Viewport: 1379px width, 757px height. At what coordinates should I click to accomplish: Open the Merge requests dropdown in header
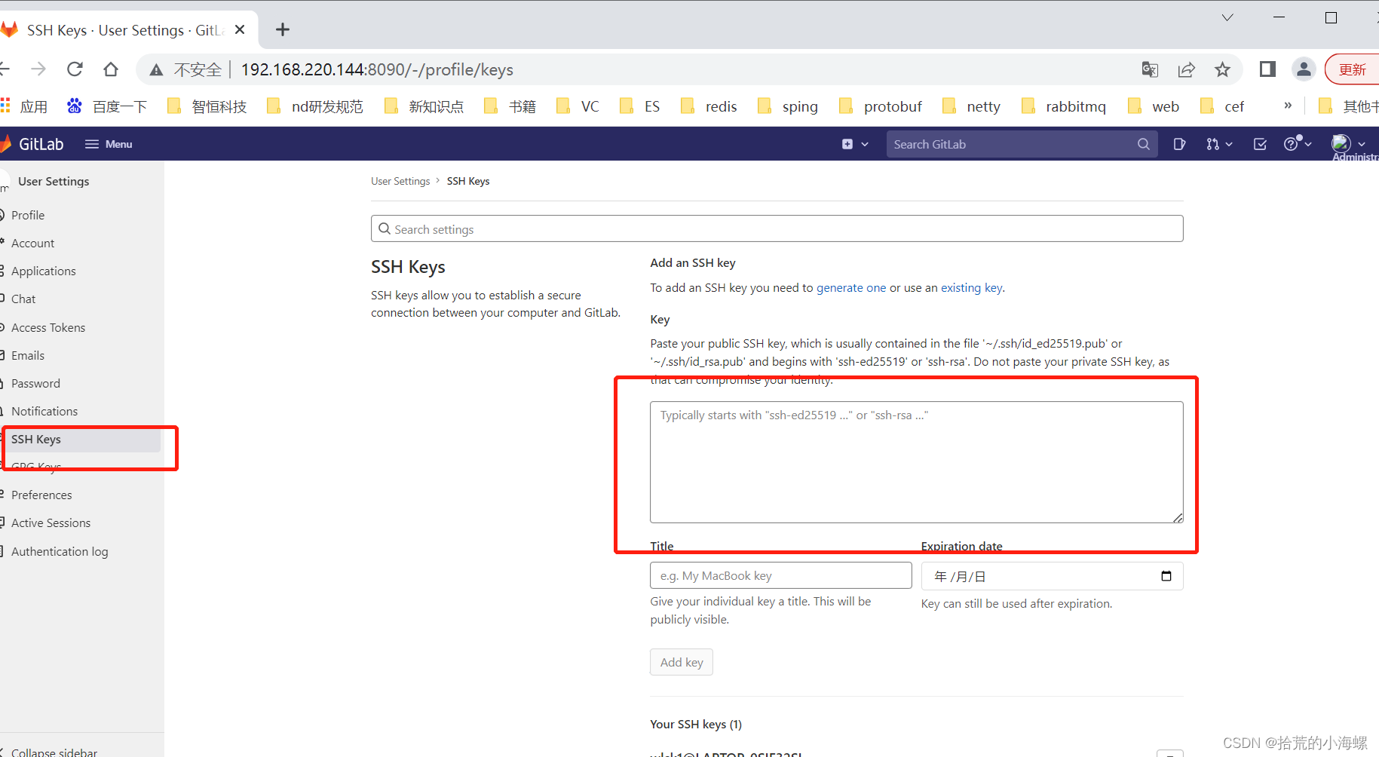point(1218,144)
